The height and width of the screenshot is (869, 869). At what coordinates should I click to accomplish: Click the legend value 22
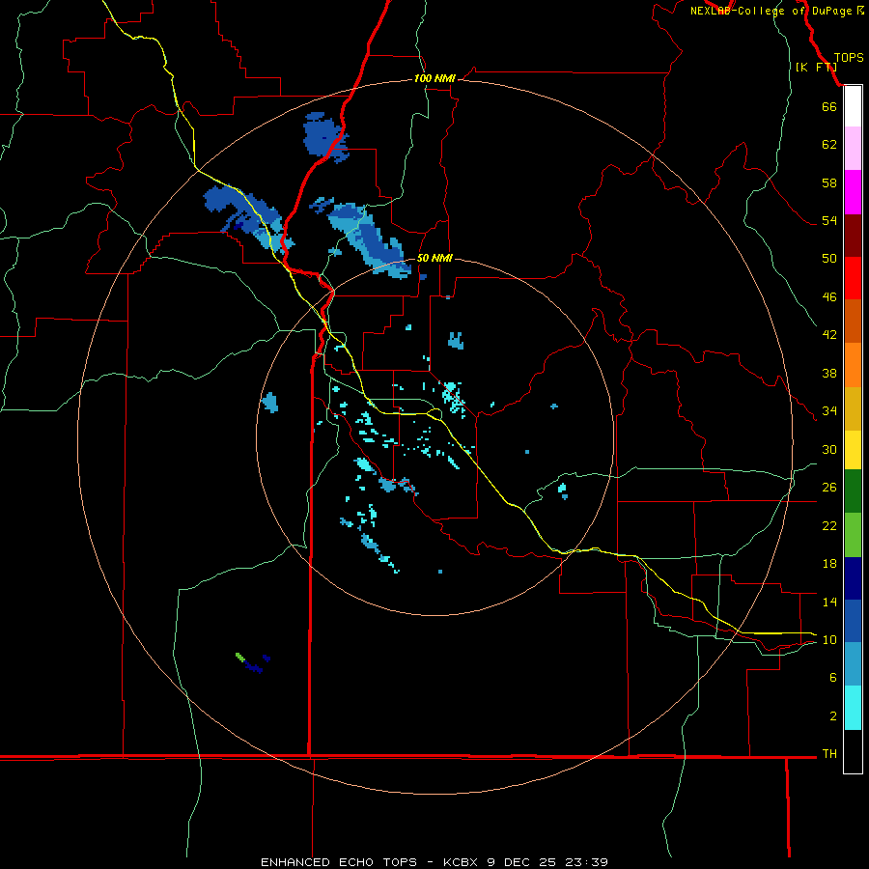[x=829, y=526]
